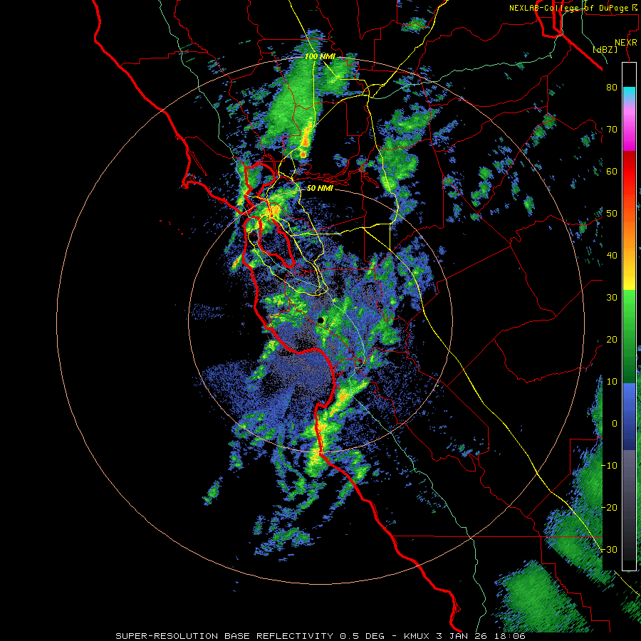Click the "50 NMI" range ring label

320,189
